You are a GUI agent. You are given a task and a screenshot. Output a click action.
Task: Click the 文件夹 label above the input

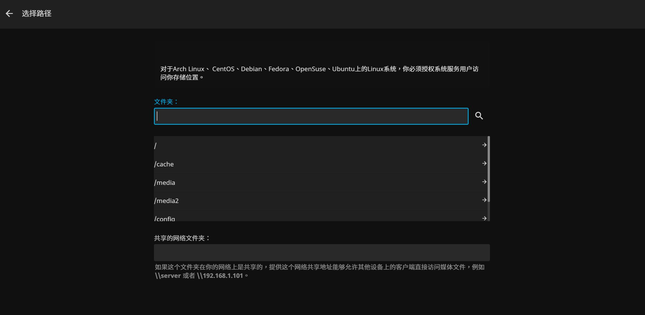[x=166, y=101]
